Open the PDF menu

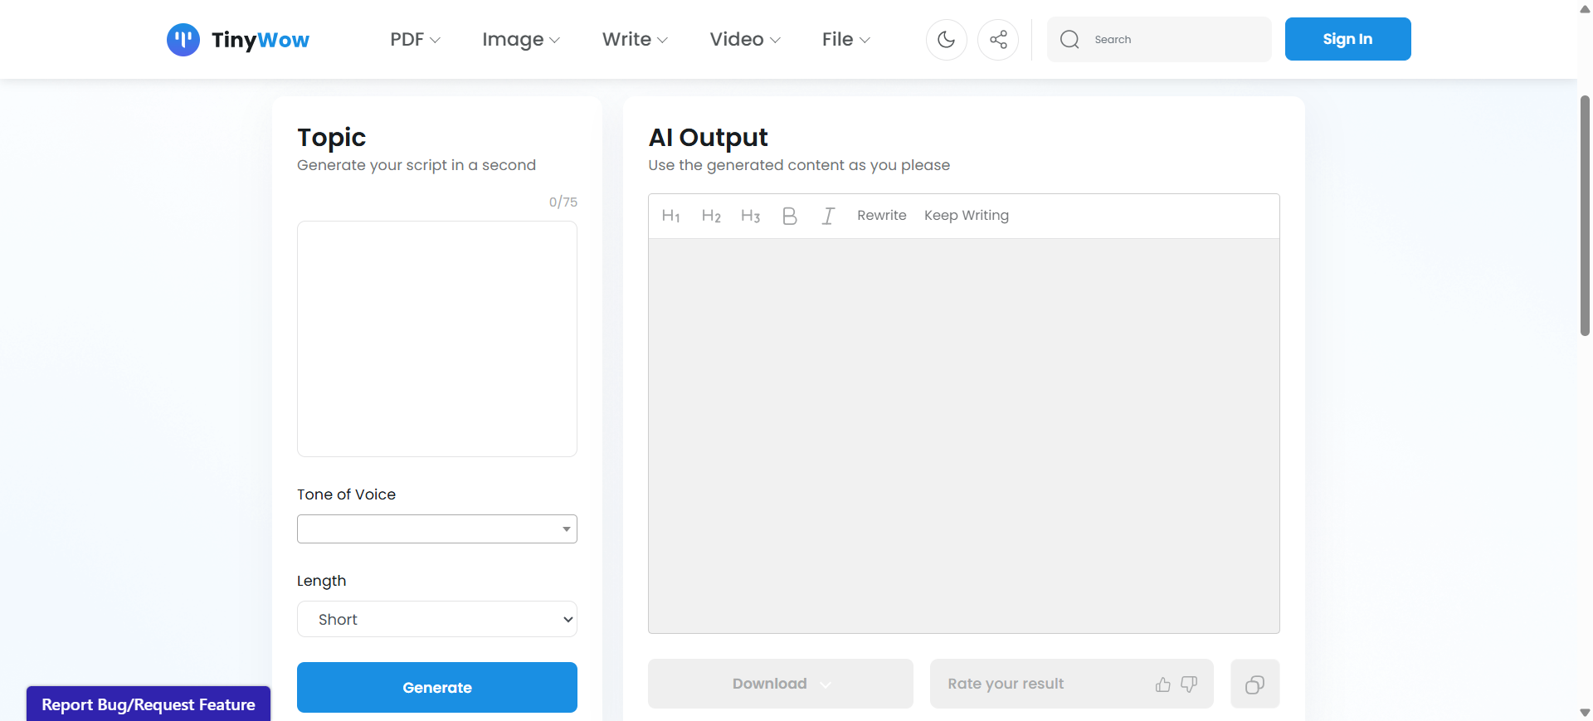click(415, 39)
